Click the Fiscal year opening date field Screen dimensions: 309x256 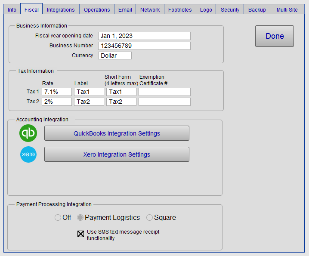(144, 36)
